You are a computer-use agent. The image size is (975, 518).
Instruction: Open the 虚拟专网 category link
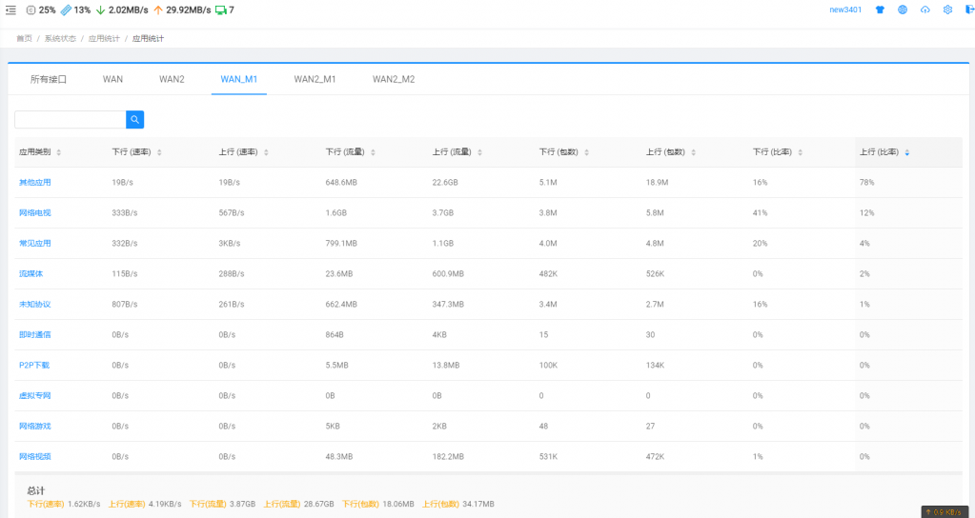pyautogui.click(x=35, y=396)
